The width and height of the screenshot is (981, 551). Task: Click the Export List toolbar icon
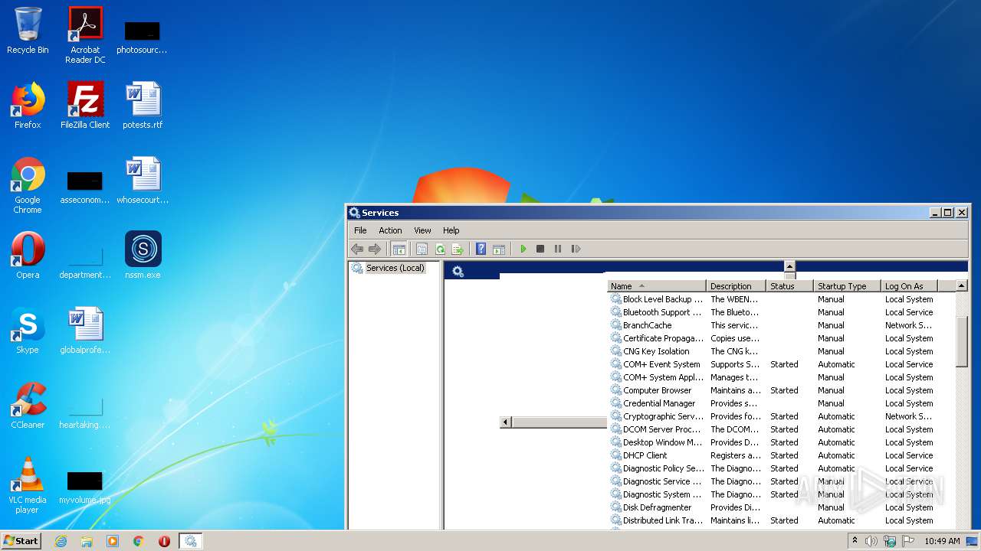pos(458,249)
